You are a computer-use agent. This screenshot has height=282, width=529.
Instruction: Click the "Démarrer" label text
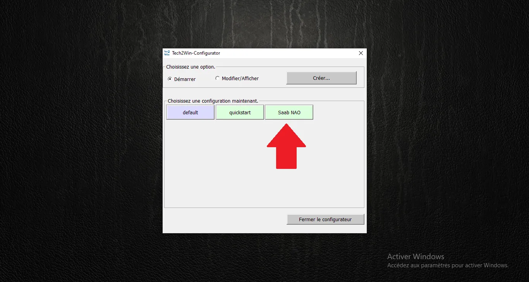click(185, 79)
